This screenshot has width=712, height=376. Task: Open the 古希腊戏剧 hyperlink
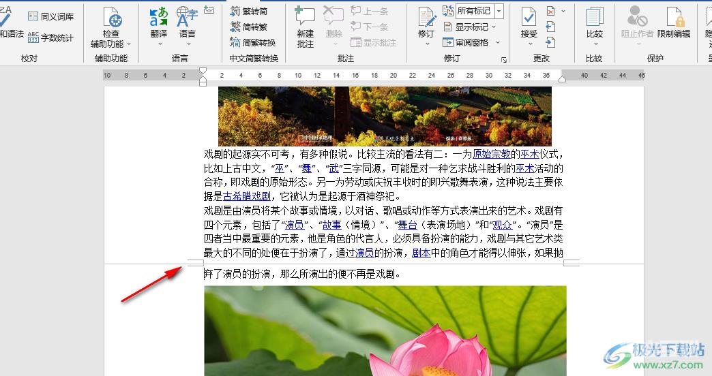[247, 196]
